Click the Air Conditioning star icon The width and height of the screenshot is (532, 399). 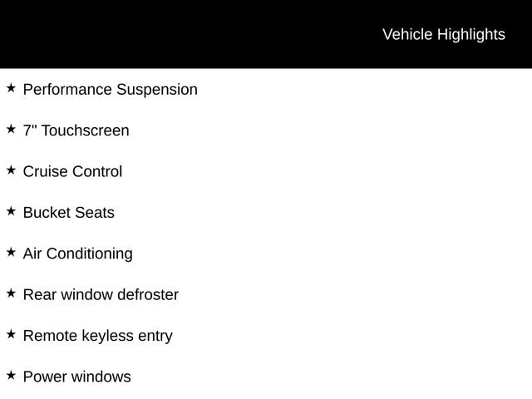(11, 252)
